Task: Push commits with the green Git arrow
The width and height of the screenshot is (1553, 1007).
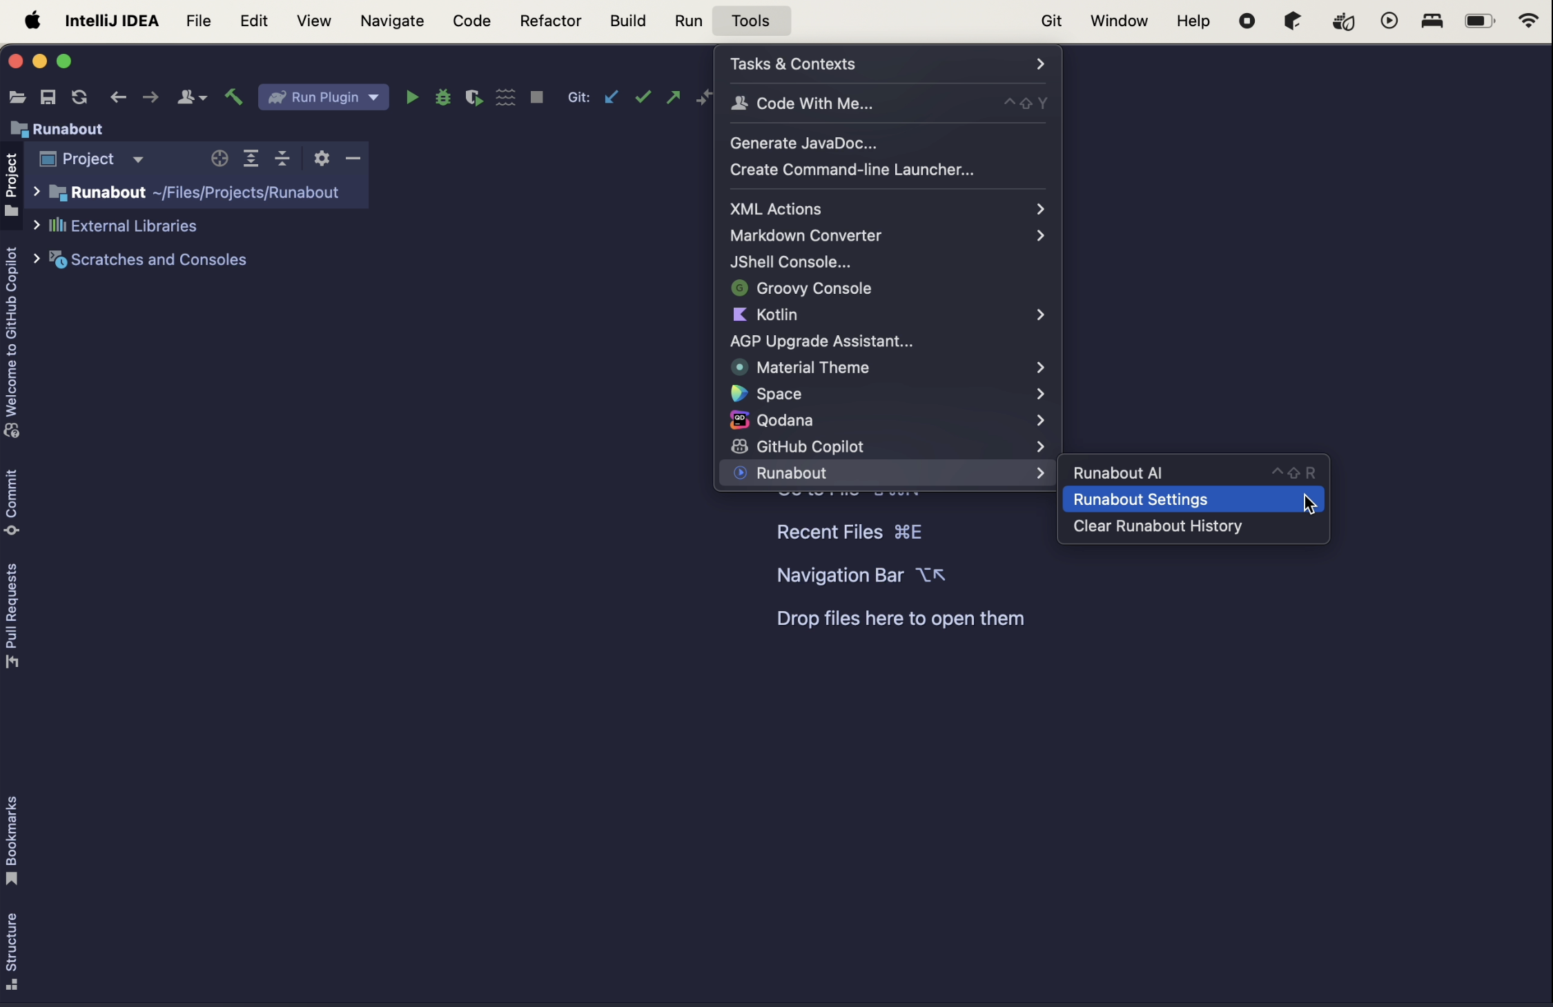Action: click(x=674, y=97)
